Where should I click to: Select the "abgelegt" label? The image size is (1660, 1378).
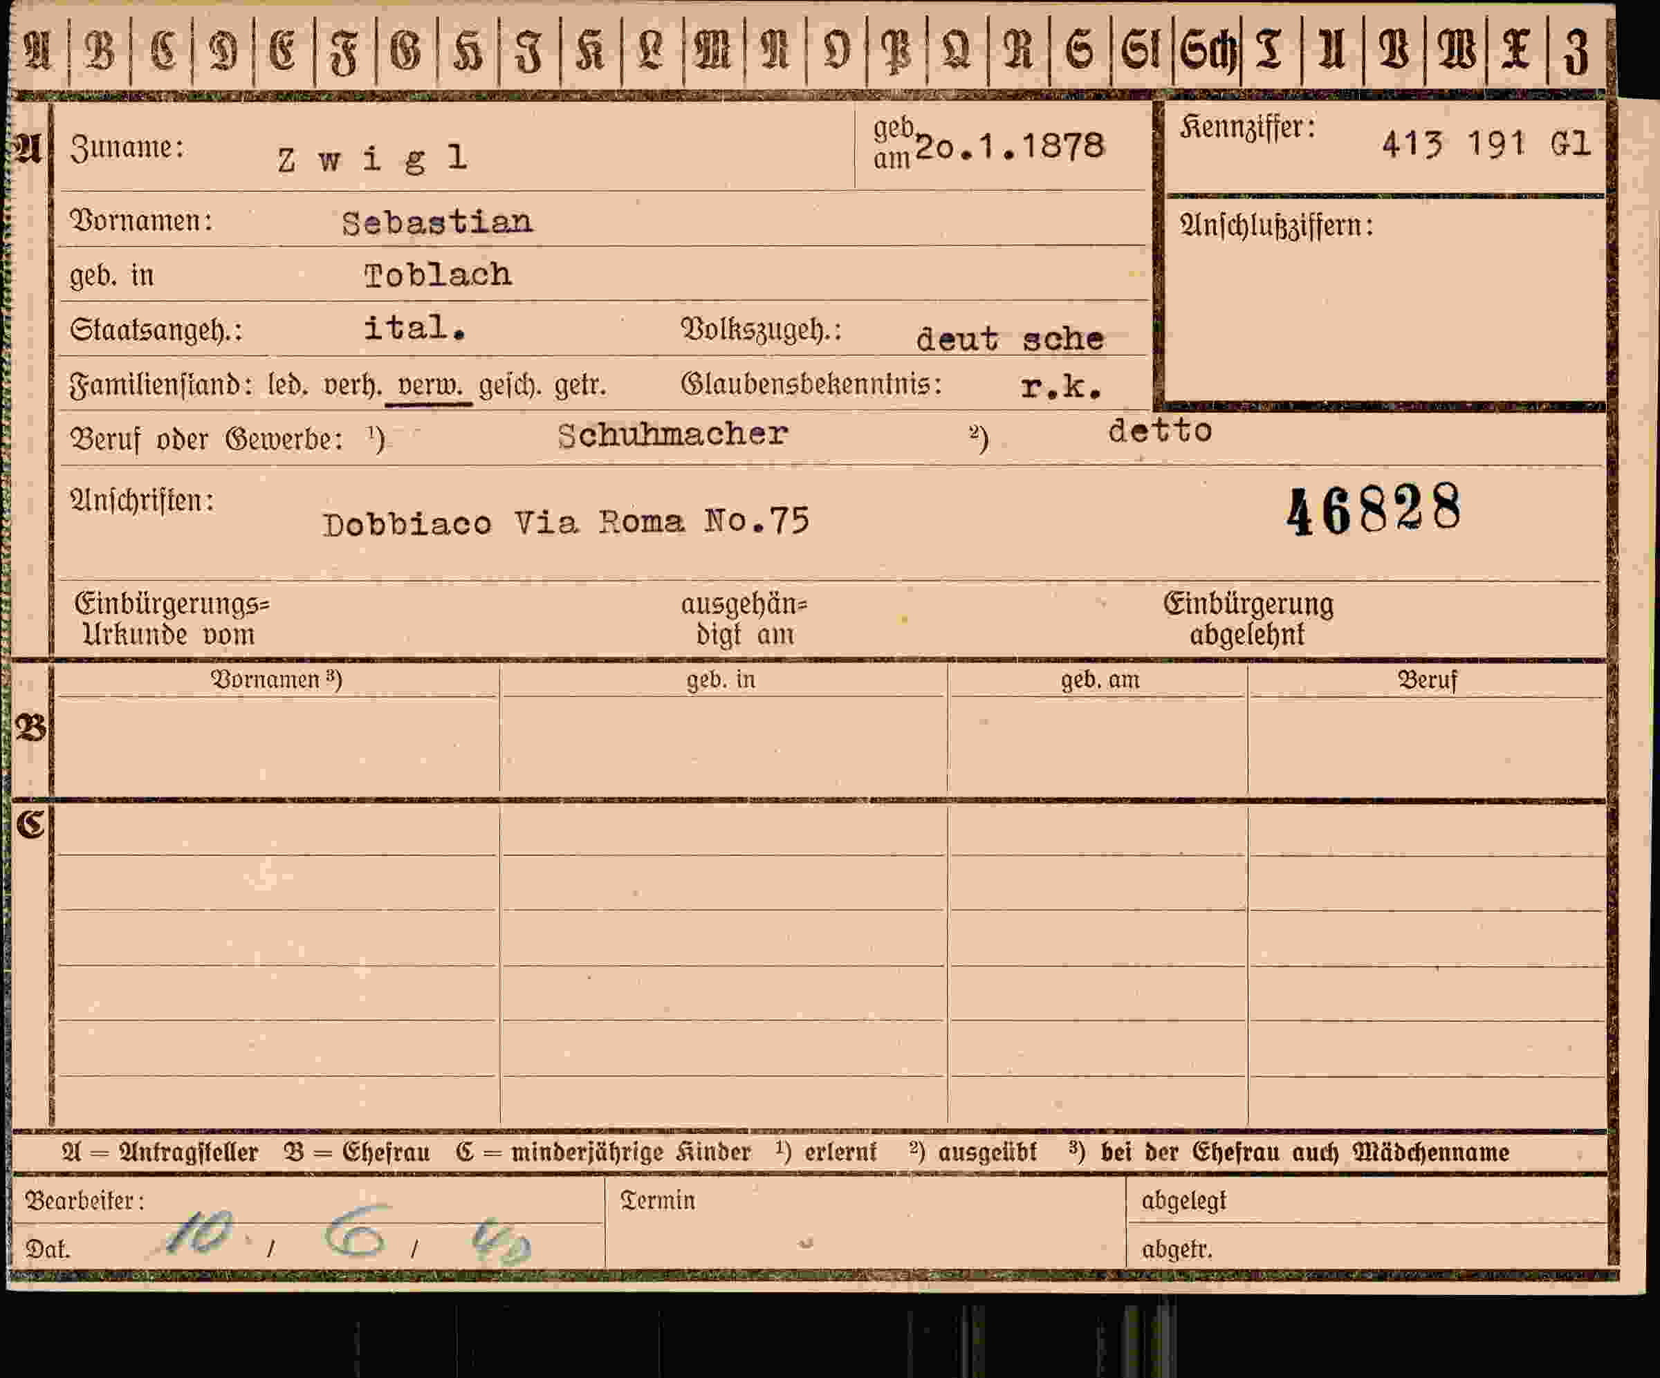[1183, 1201]
